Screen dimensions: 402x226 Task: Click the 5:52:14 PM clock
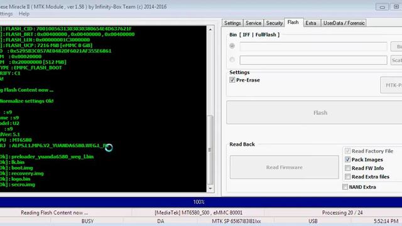386,221
